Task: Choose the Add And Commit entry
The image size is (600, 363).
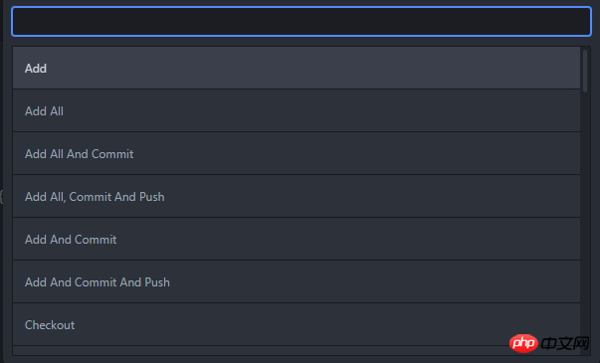Action: (297, 240)
